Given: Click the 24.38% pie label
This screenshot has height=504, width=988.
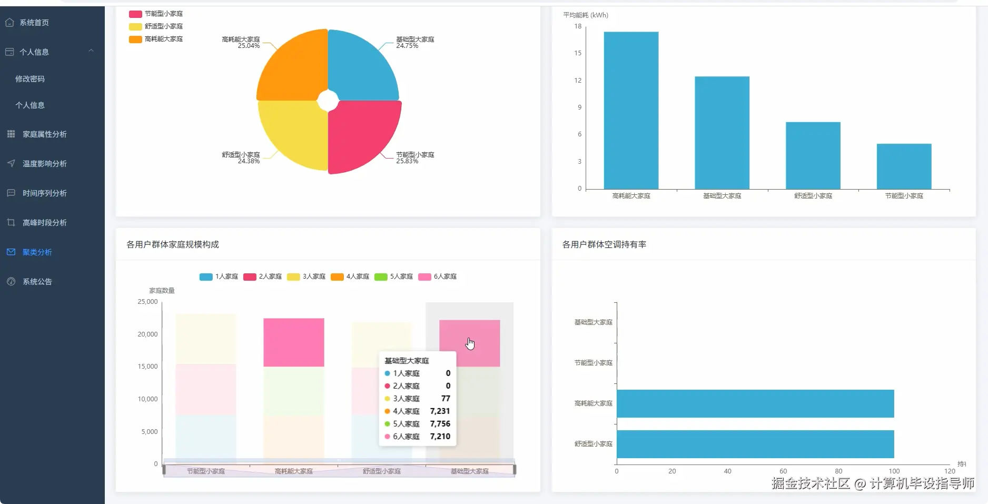Looking at the screenshot, I should tap(249, 161).
